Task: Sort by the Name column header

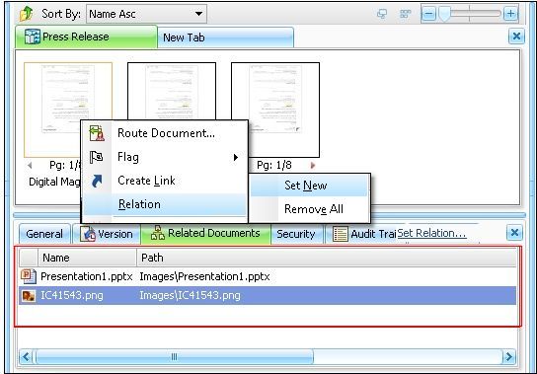Action: [87, 258]
